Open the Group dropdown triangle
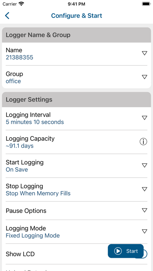The width and height of the screenshot is (153, 271). tap(144, 77)
